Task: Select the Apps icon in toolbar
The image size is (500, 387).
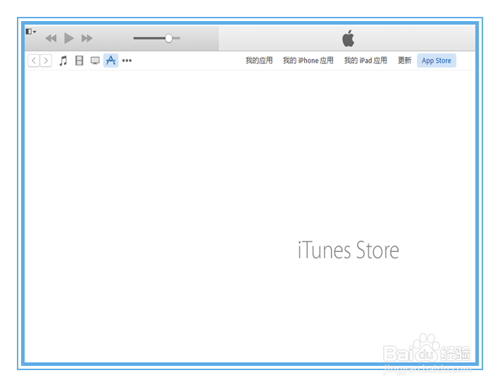Action: (111, 61)
